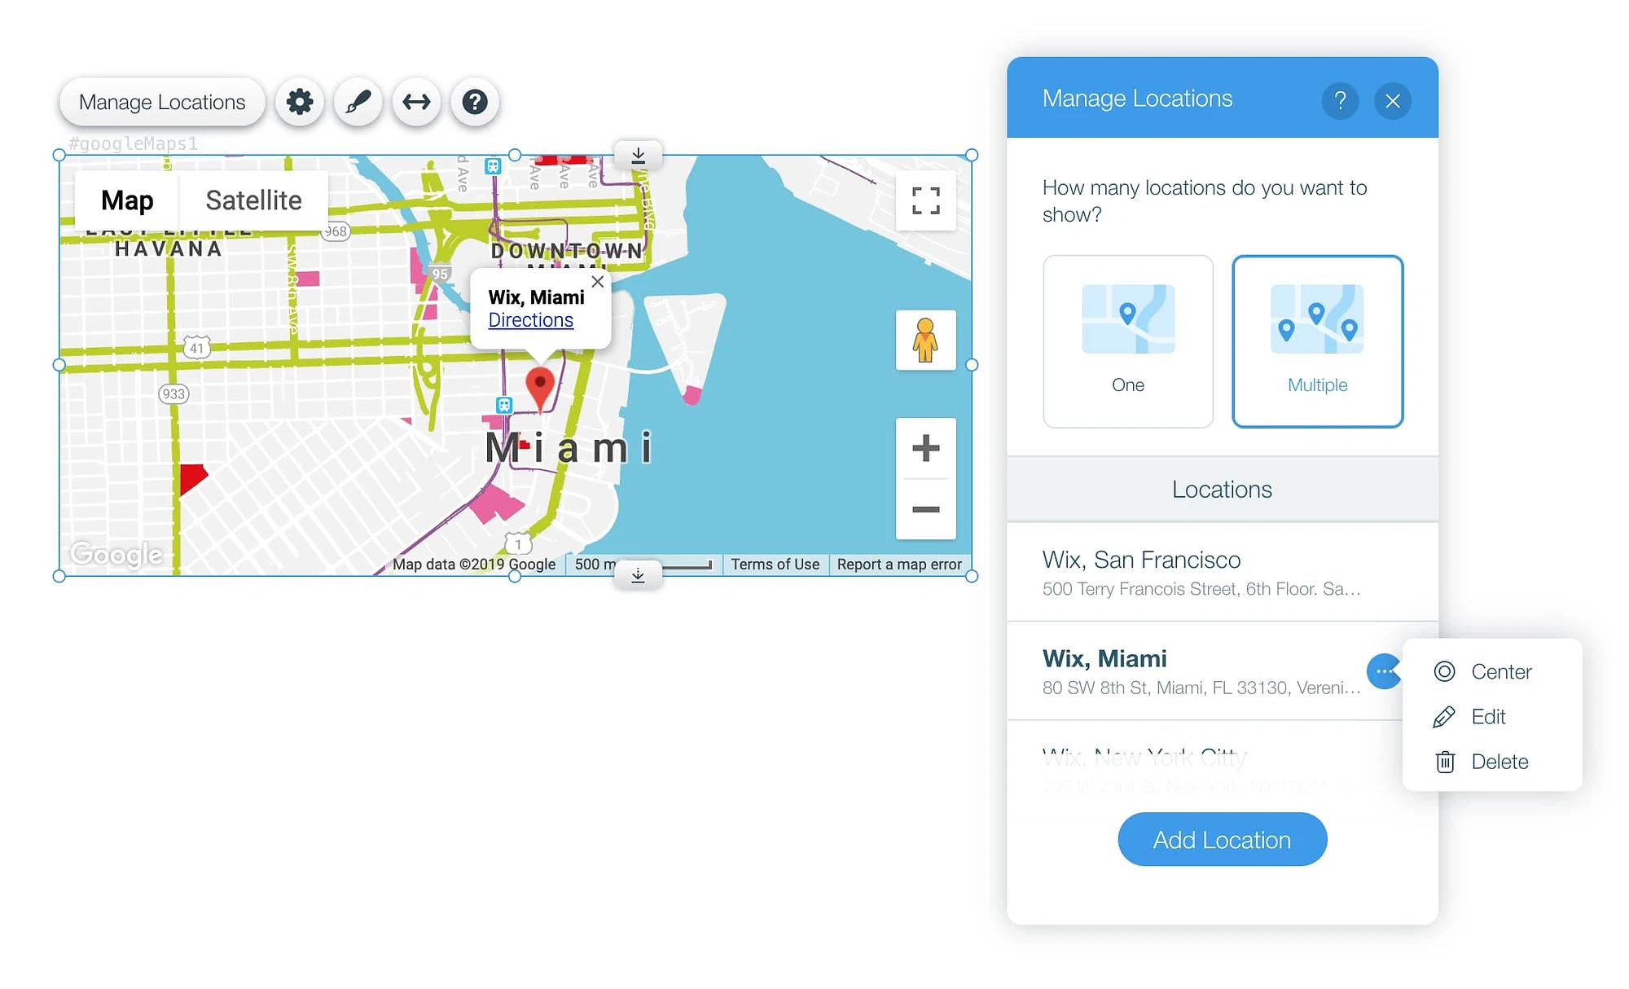Choose Center from the context menu

[1492, 671]
